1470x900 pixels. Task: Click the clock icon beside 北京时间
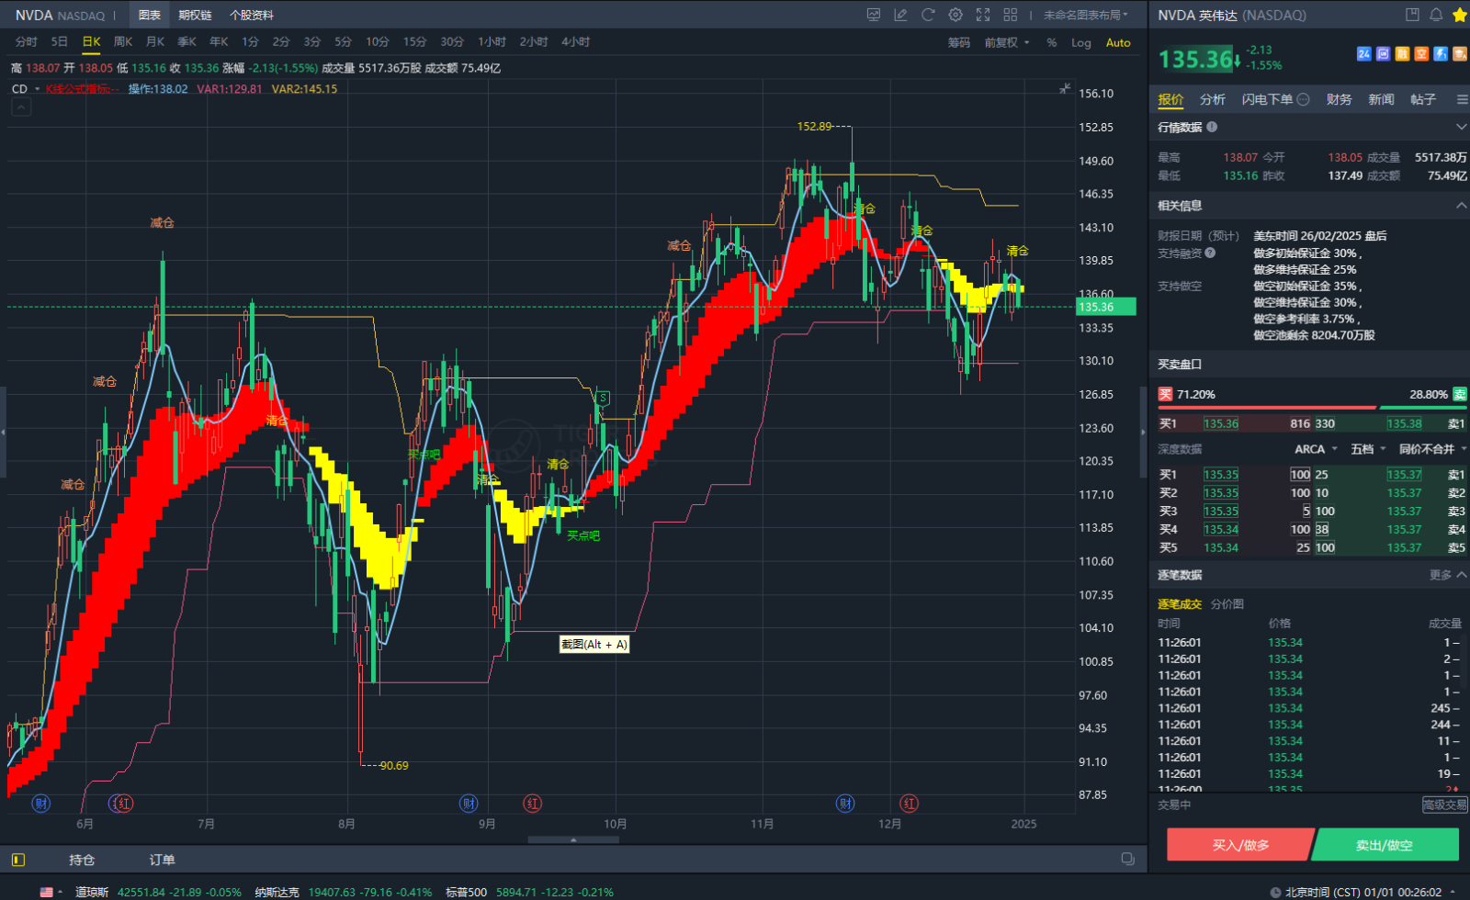tap(1275, 892)
